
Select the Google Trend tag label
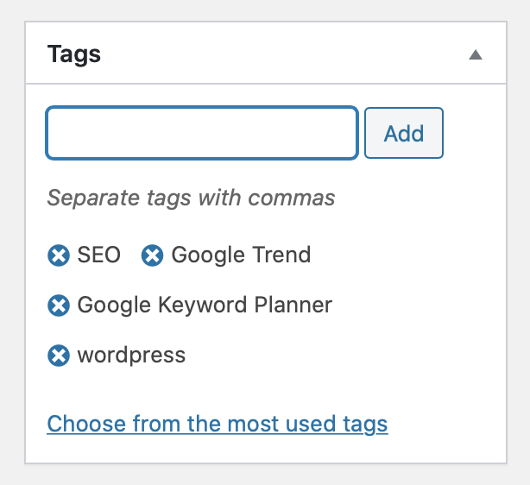(x=241, y=255)
